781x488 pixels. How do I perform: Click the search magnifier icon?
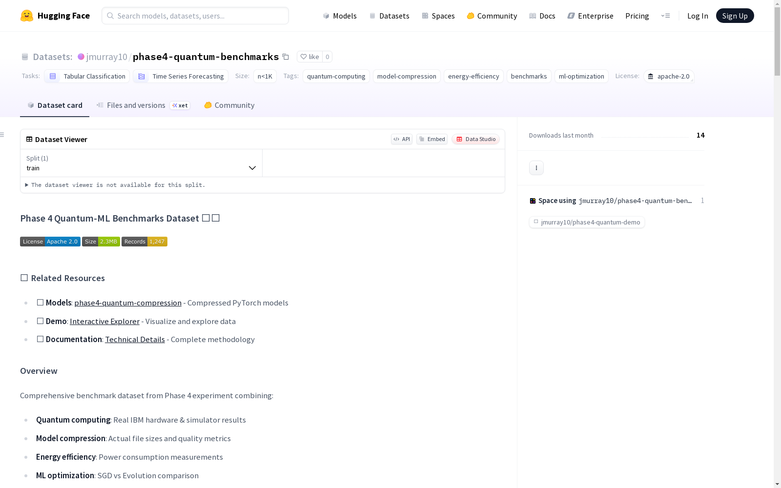click(x=110, y=16)
